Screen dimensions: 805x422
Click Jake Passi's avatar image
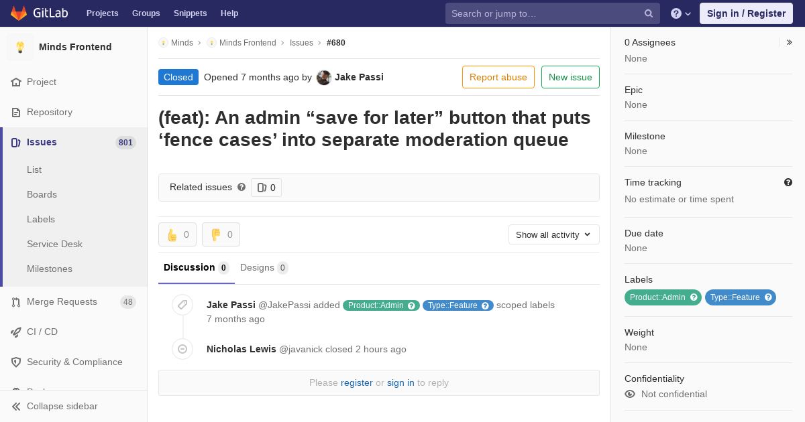coord(324,77)
